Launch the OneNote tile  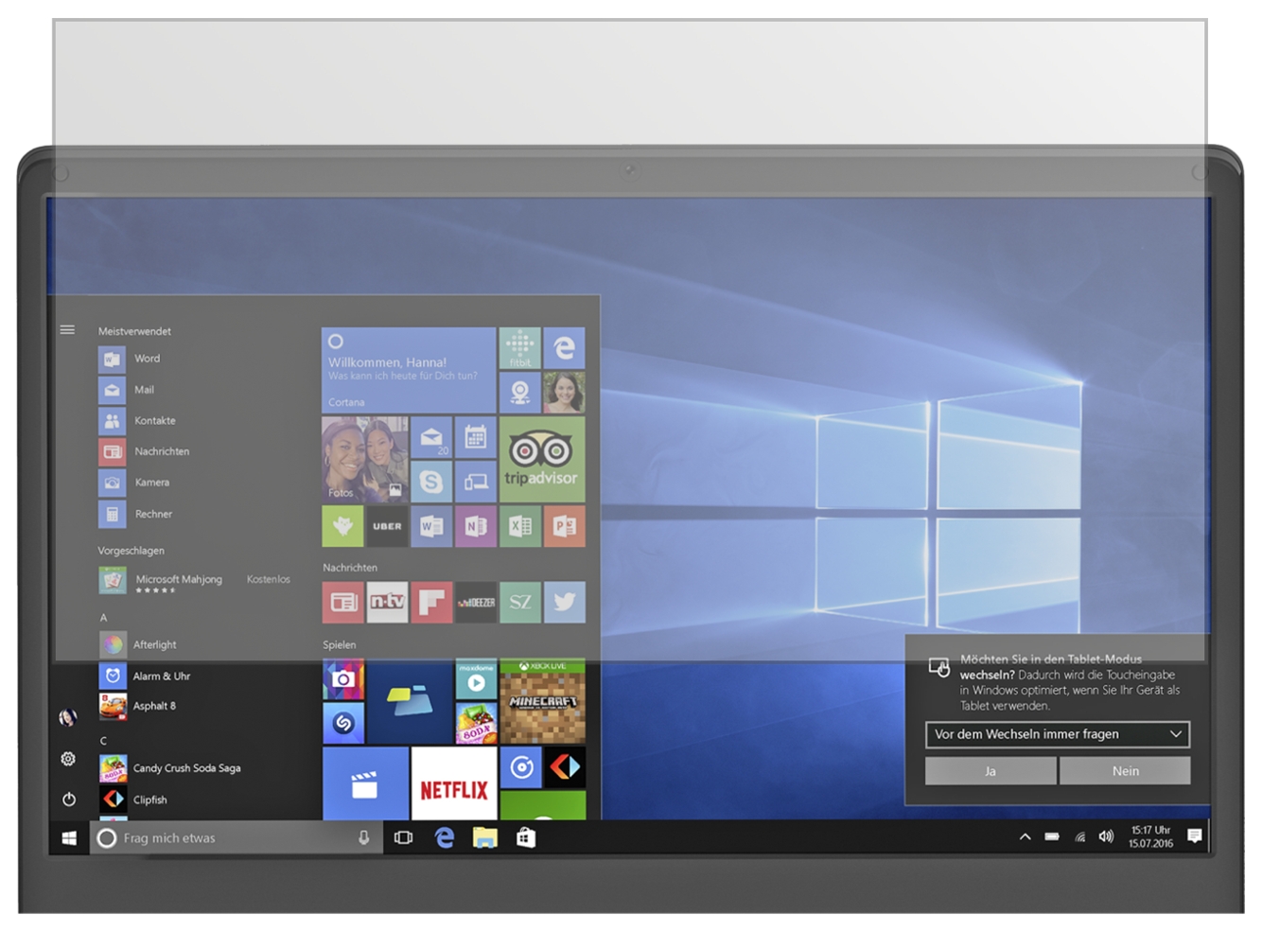click(x=476, y=526)
